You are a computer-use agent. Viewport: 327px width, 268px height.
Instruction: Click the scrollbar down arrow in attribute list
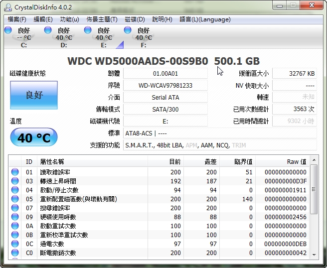pyautogui.click(x=314, y=255)
